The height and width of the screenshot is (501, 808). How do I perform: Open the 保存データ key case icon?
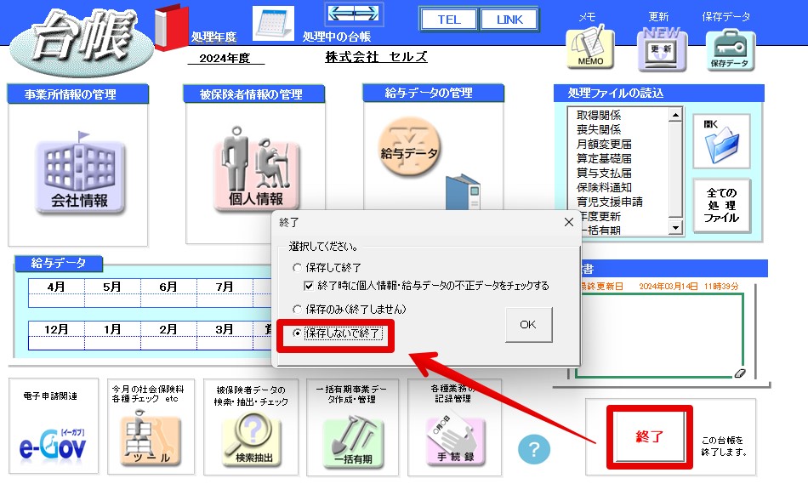point(731,50)
